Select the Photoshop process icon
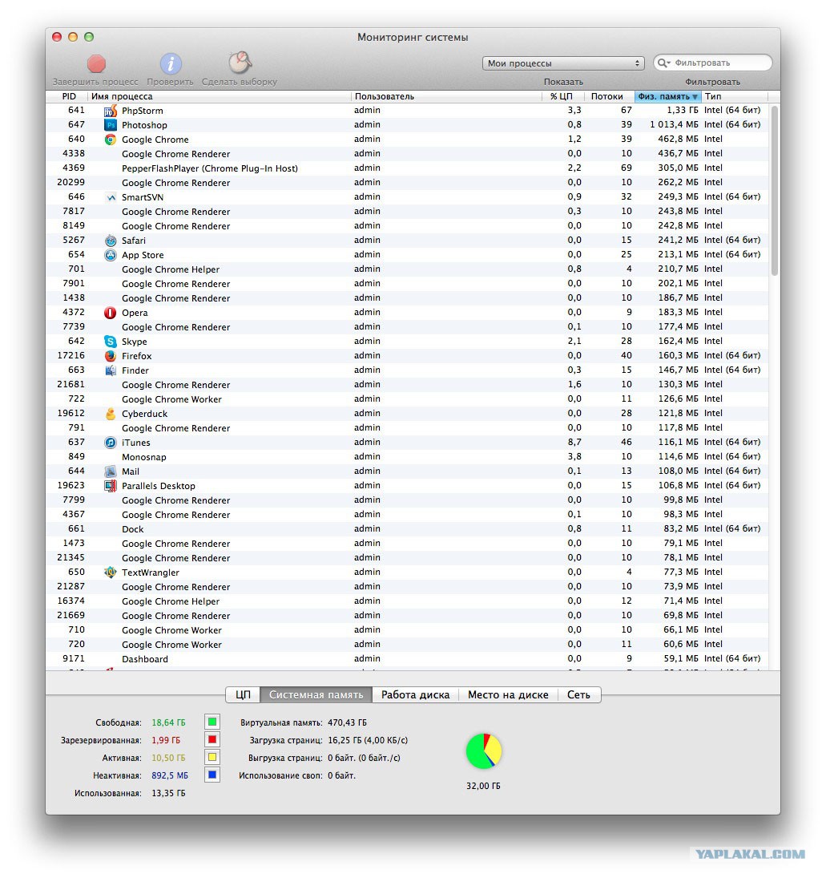 [x=111, y=125]
